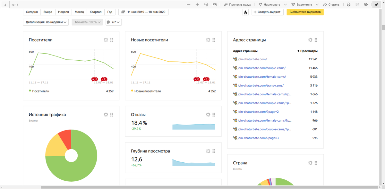Open settings gear of Посетители widget
385x189 pixels.
click(x=106, y=40)
